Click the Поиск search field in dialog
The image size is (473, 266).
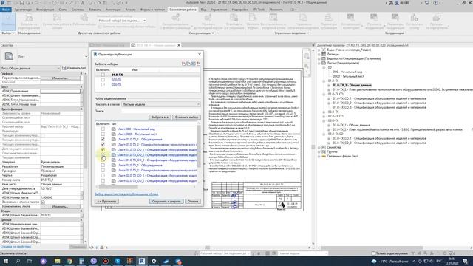point(161,111)
